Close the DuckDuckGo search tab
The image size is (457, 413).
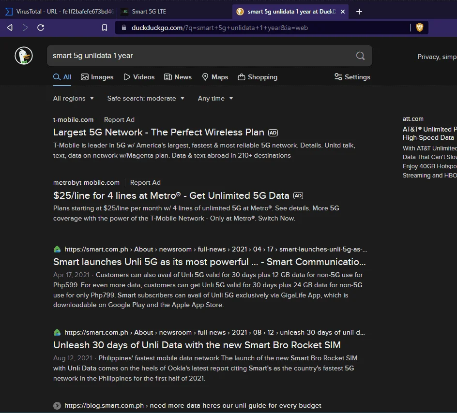click(x=343, y=12)
